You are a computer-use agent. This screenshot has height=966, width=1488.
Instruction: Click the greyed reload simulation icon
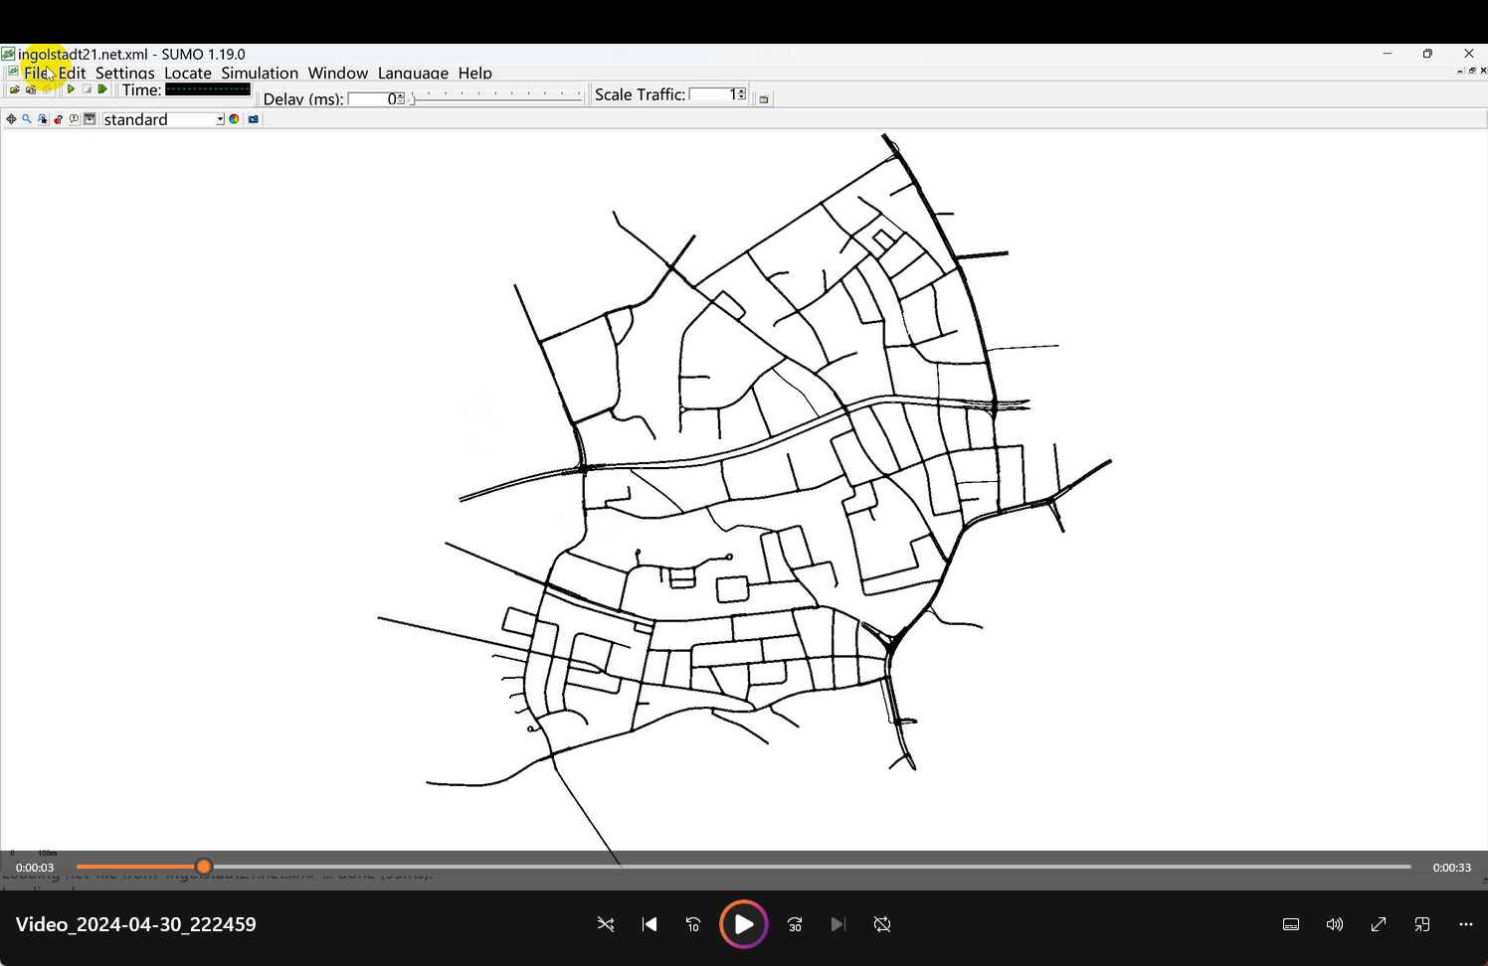pos(47,89)
